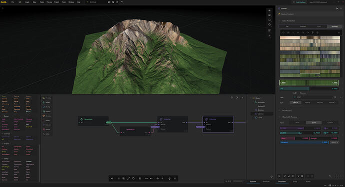The image size is (345, 187).
Task: Expand the Post Process section
Action: point(279,111)
